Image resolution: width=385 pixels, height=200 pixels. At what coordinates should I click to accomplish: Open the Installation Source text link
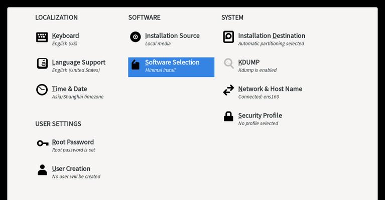(x=172, y=35)
